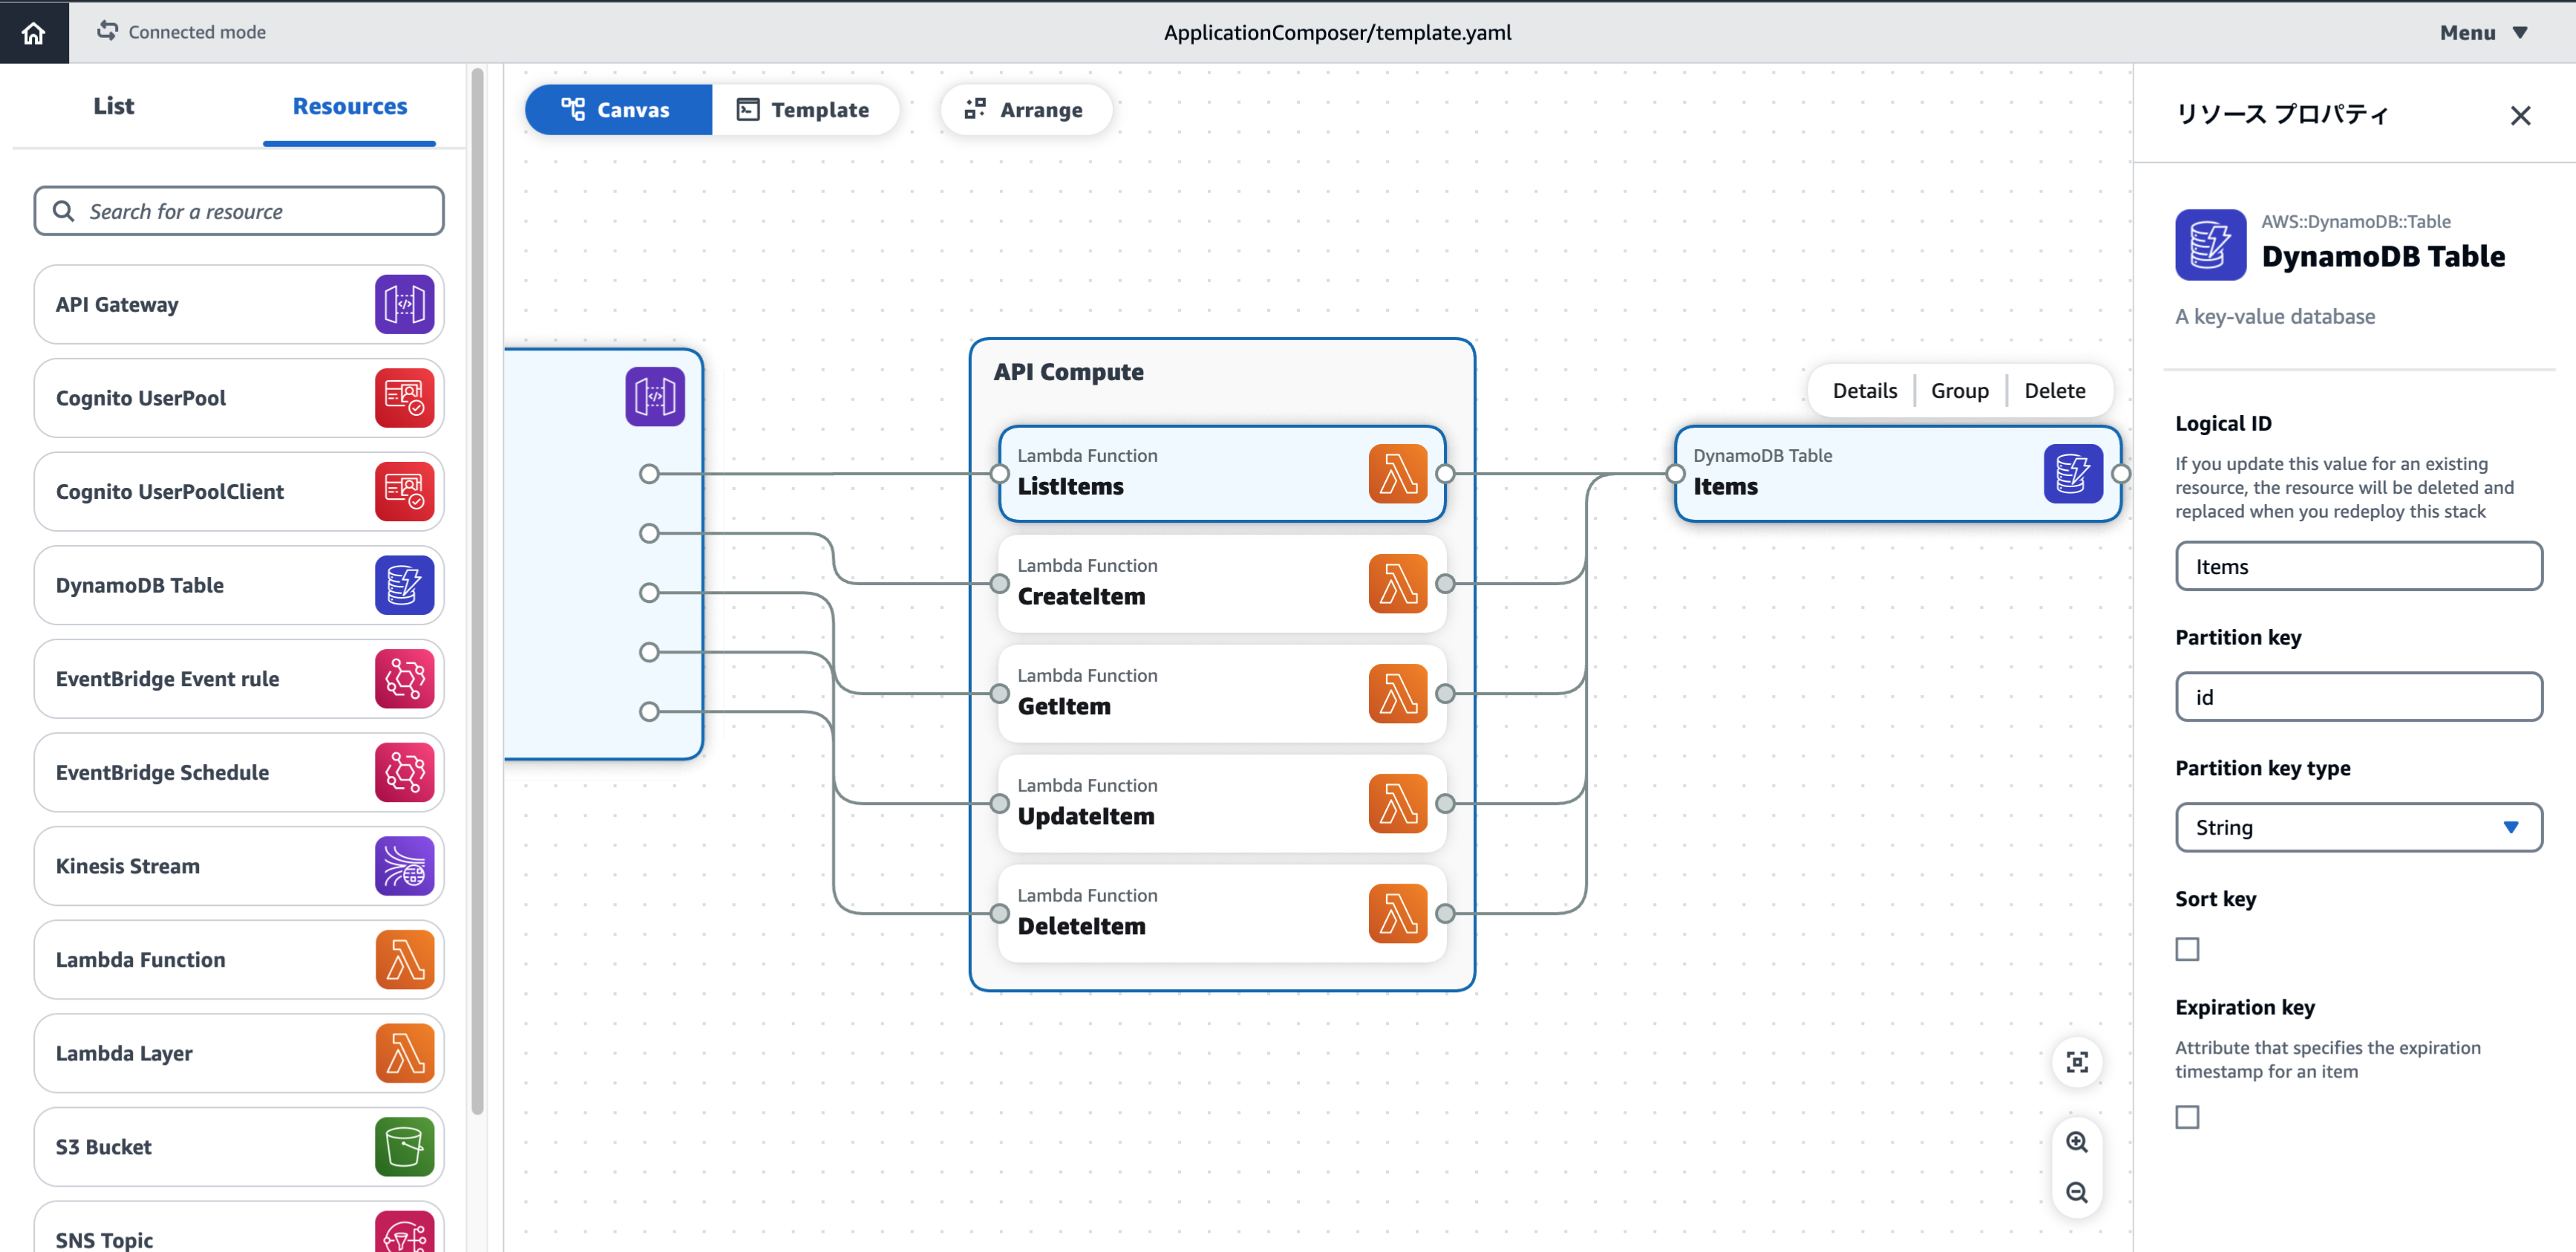2576x1252 pixels.
Task: Select the UpdateItem Lambda Function card
Action: (x=1222, y=804)
